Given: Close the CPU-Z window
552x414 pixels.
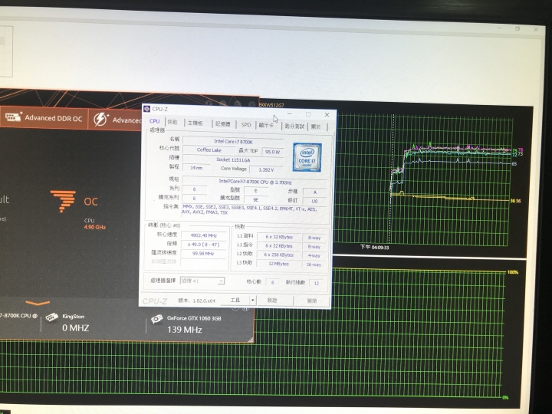Looking at the screenshot, I should tap(327, 115).
